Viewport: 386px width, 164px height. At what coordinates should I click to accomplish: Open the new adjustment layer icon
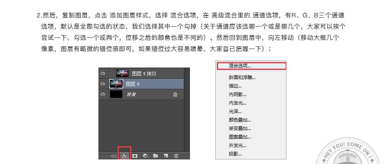tap(146, 156)
